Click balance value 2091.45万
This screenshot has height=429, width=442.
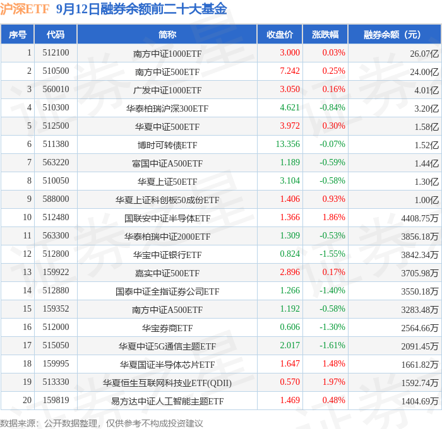[420, 346]
